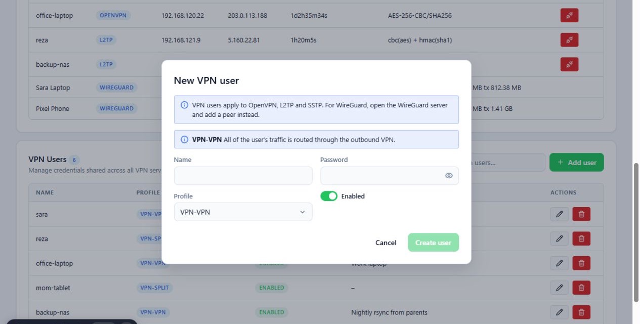Delete the office-laptop VPN user

581,263
